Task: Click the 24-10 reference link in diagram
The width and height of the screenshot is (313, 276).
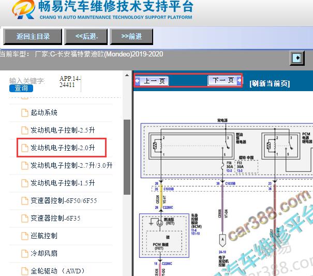Action: tap(222, 252)
